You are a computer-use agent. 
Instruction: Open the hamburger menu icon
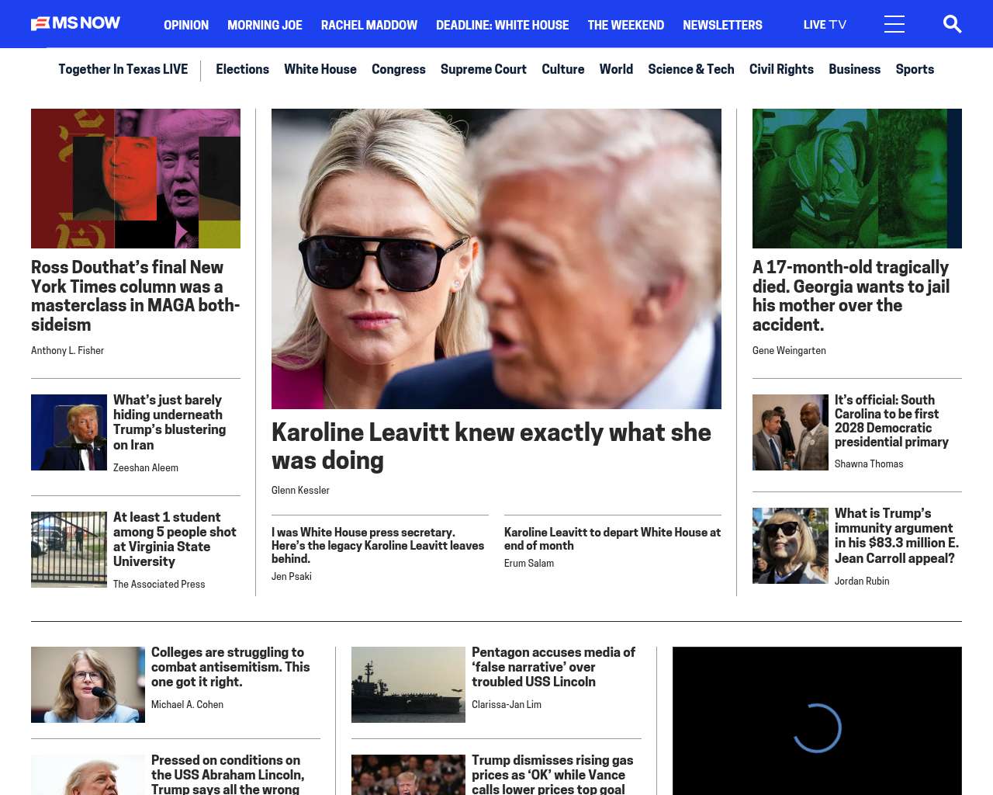point(894,24)
